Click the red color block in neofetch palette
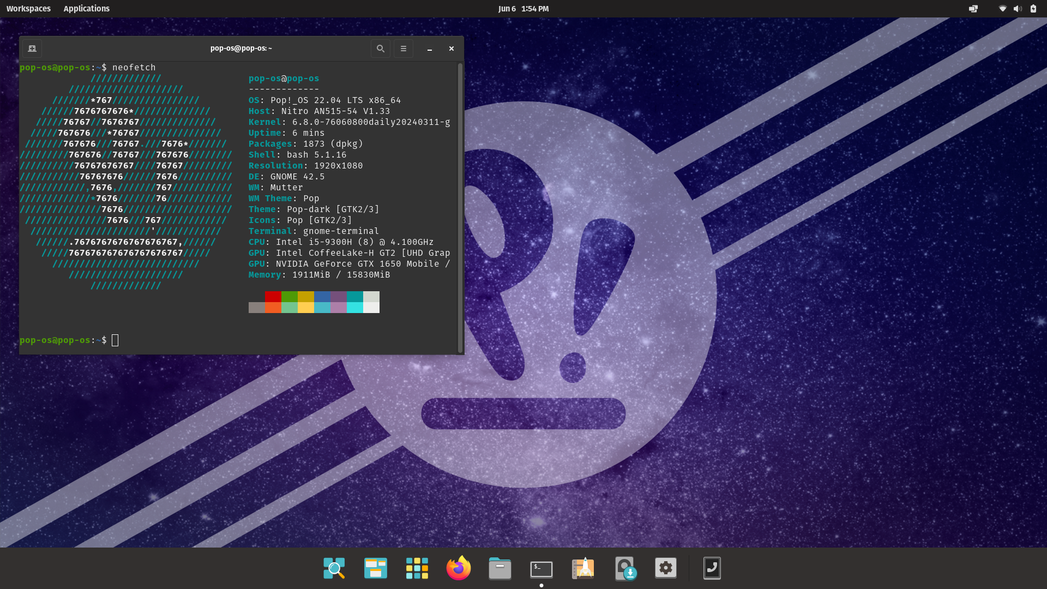1047x589 pixels. (x=273, y=297)
